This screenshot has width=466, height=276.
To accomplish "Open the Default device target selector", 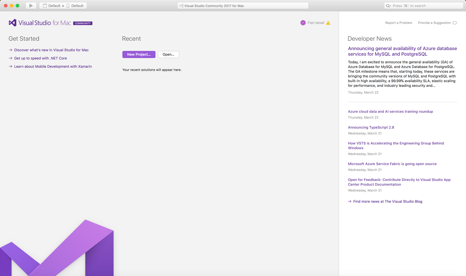I will (x=75, y=6).
